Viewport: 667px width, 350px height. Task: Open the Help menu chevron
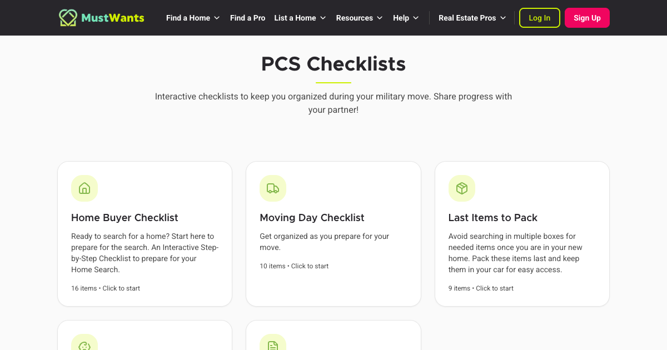coord(416,18)
